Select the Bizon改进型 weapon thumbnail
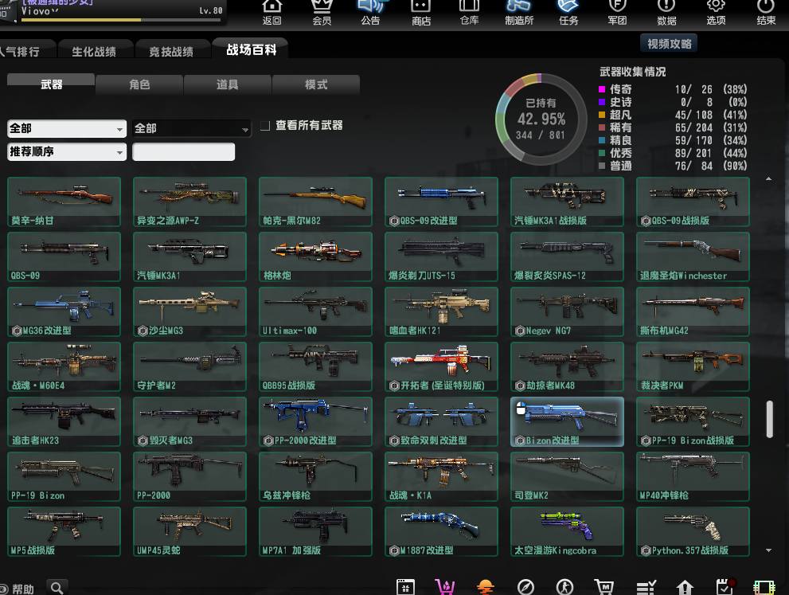The image size is (789, 595). 567,421
